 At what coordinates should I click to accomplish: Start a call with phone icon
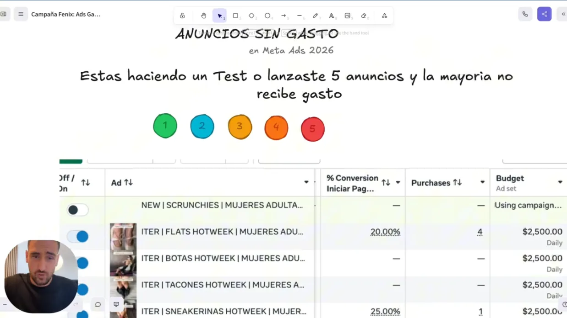coord(525,14)
